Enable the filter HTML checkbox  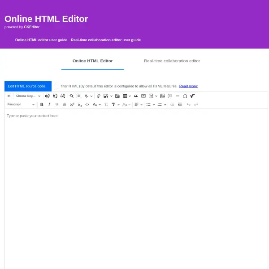pyautogui.click(x=57, y=86)
